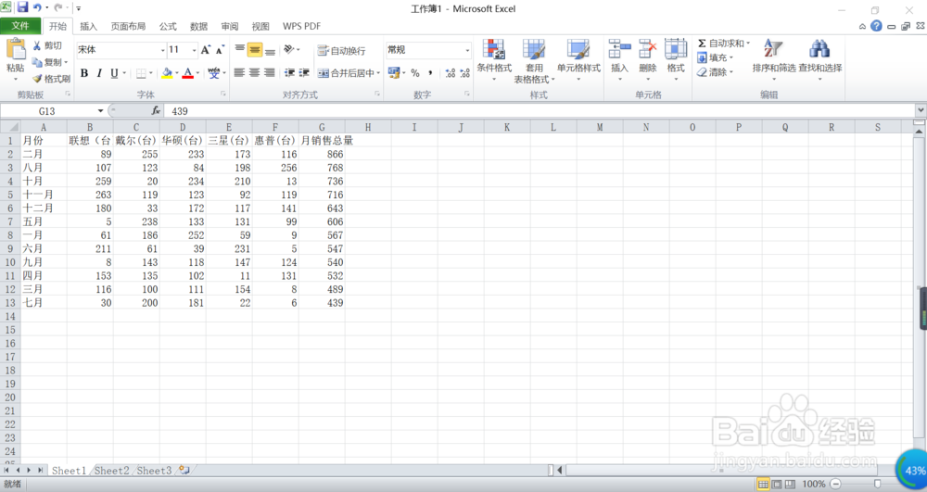Open the WPS PDF tab
This screenshot has width=927, height=492.
pyautogui.click(x=301, y=26)
